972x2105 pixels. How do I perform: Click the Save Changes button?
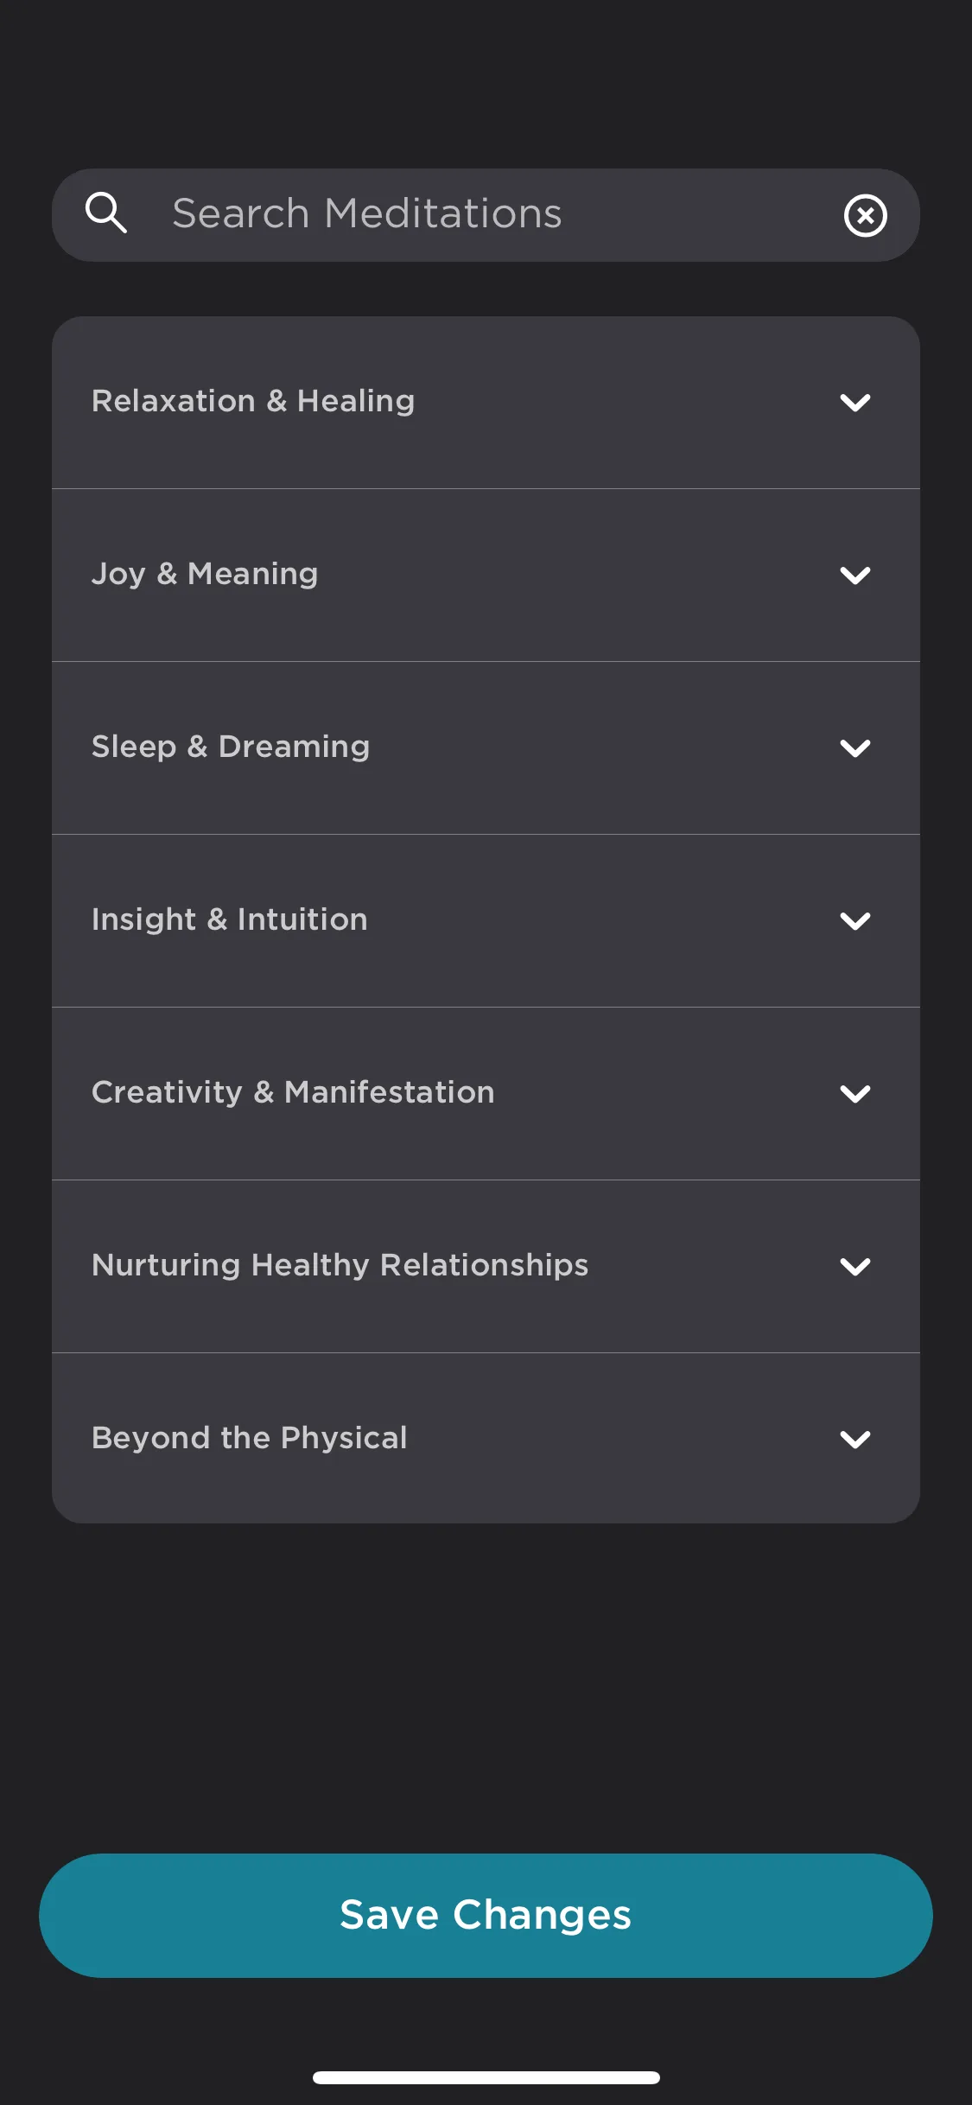tap(486, 1915)
